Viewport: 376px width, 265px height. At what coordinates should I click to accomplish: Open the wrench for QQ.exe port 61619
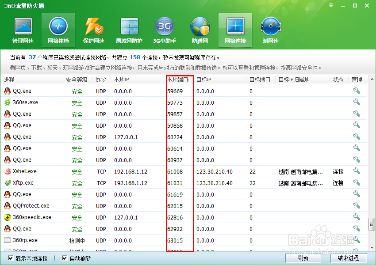(357, 194)
